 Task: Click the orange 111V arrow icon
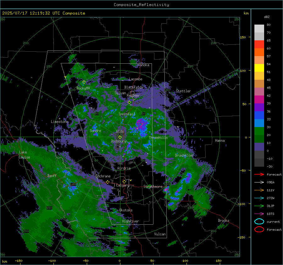259,190
